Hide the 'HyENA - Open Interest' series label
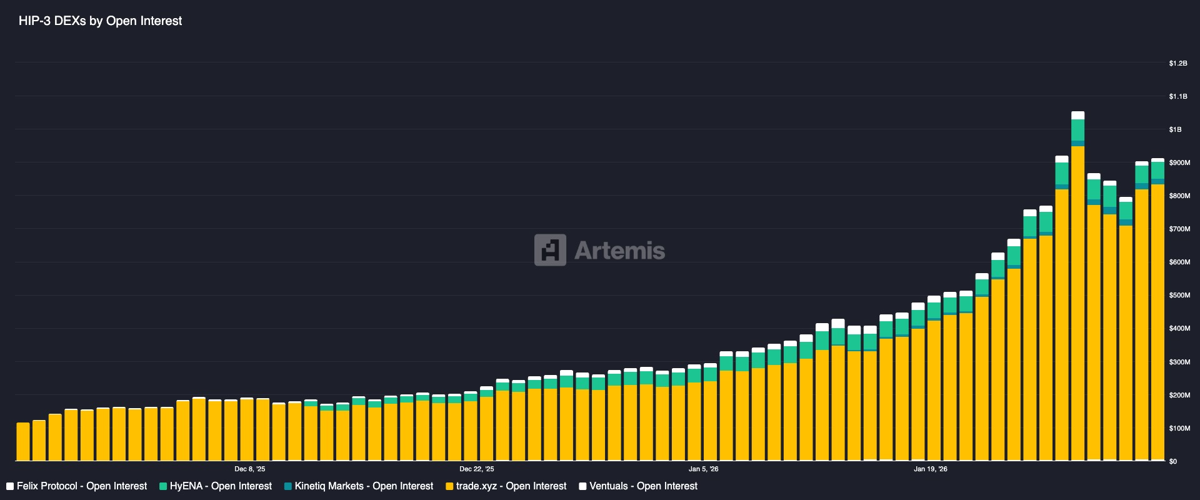The width and height of the screenshot is (1200, 500). [221, 486]
